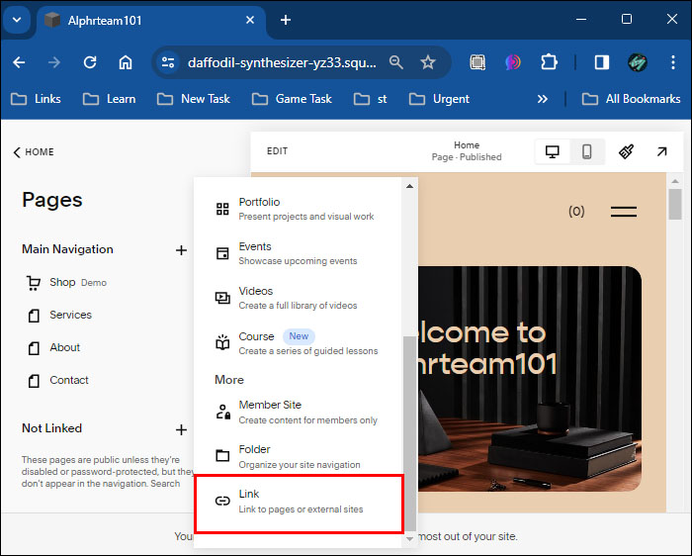This screenshot has height=556, width=692.
Task: Open full preview with the expand arrow icon
Action: (661, 152)
